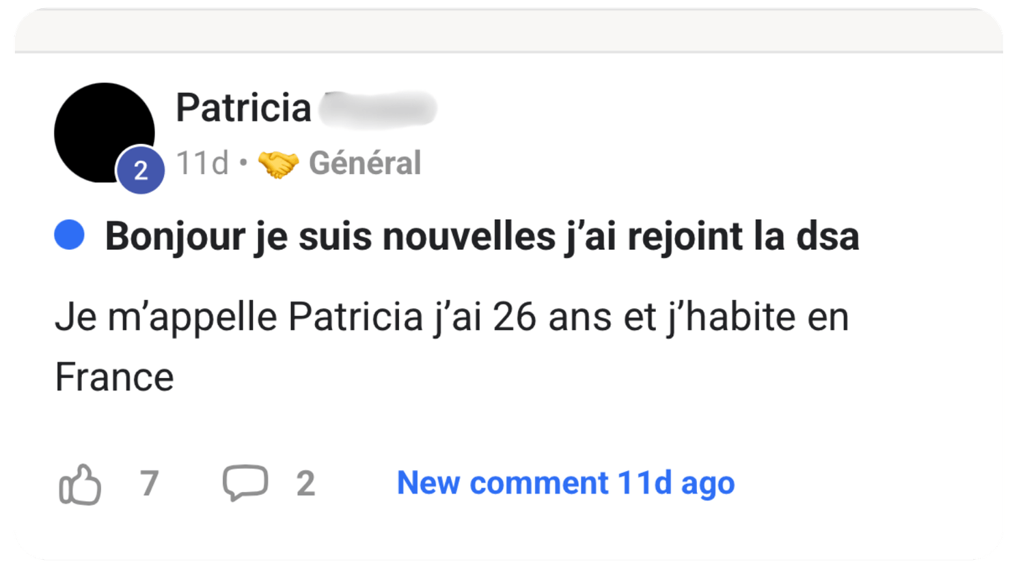Click dsa at end of post title

point(828,236)
